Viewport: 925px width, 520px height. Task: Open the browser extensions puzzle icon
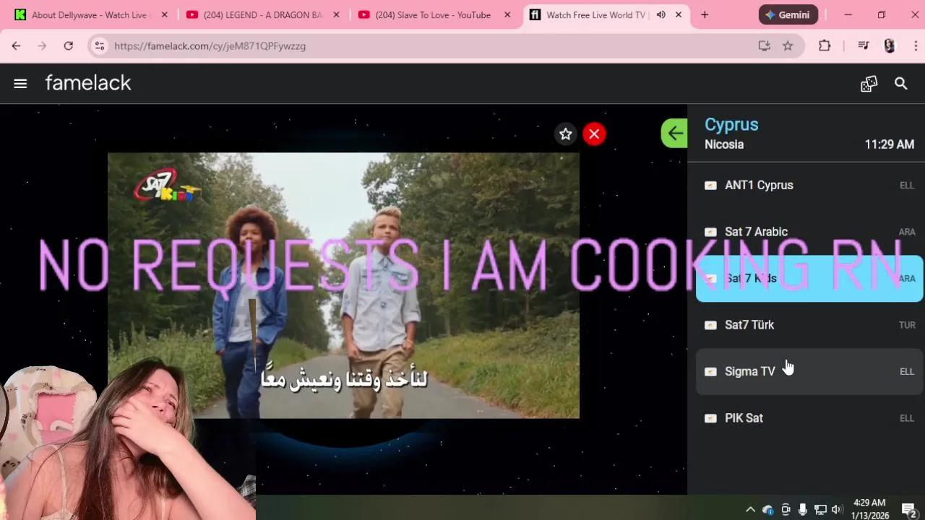click(825, 45)
